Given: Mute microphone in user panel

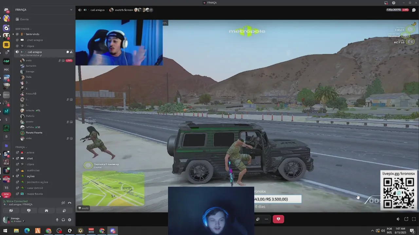Looking at the screenshot, I should pyautogui.click(x=57, y=220).
